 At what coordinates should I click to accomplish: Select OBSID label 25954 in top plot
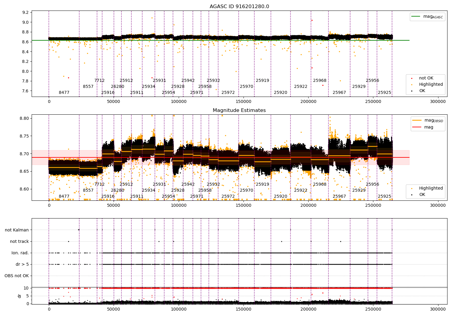point(168,92)
